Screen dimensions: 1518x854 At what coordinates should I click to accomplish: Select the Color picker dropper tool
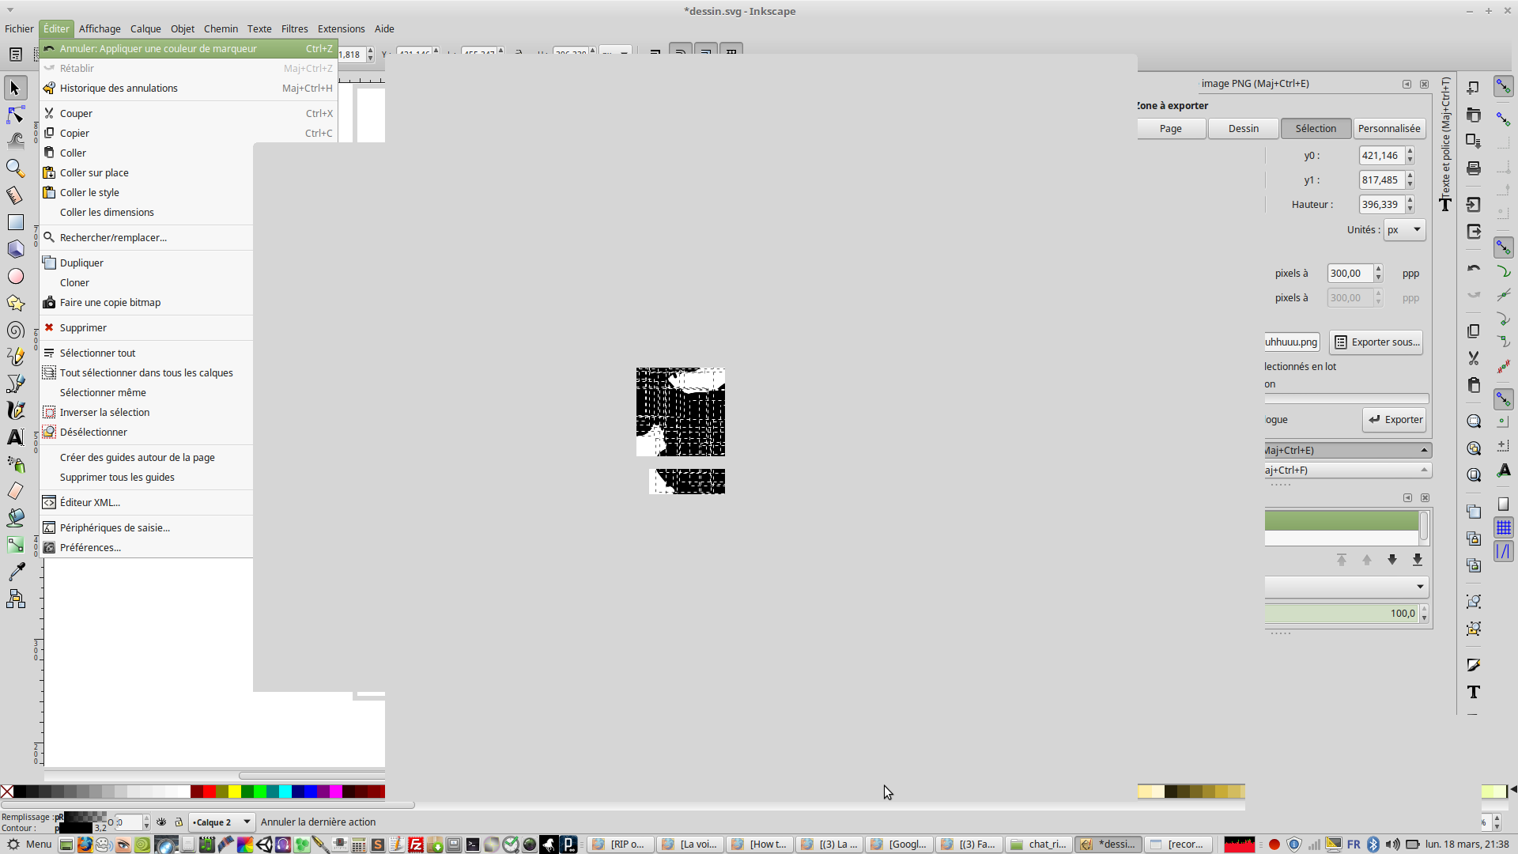click(15, 572)
